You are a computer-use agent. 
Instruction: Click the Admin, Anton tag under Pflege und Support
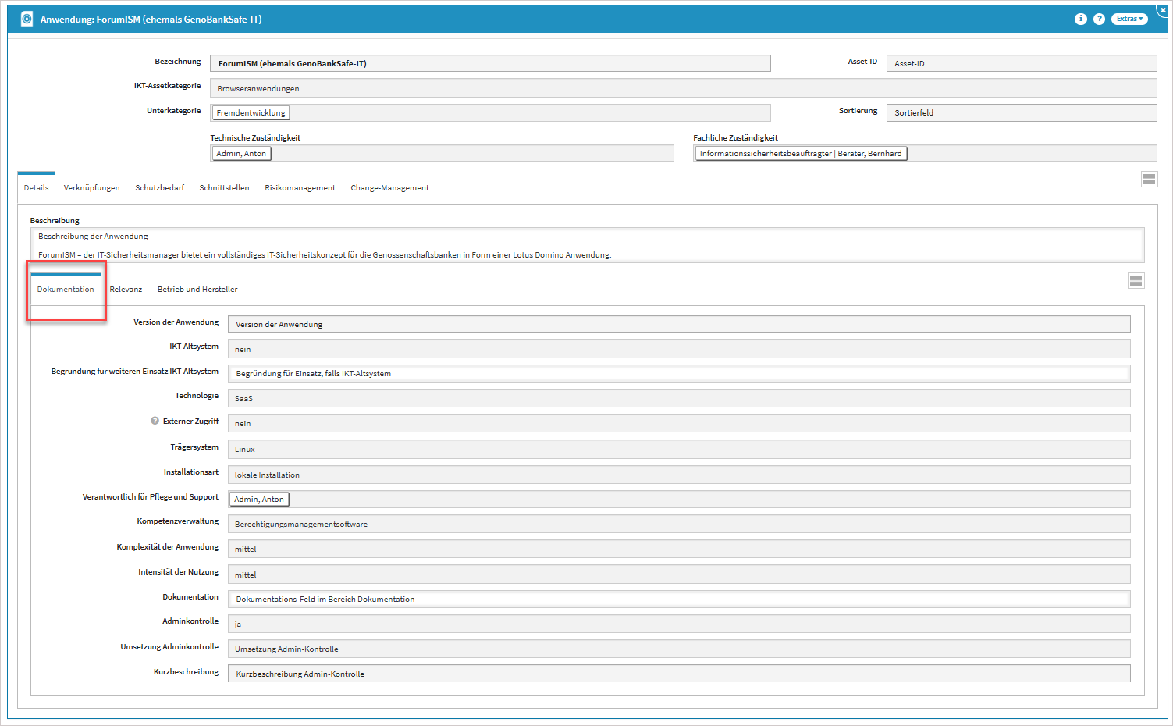259,500
